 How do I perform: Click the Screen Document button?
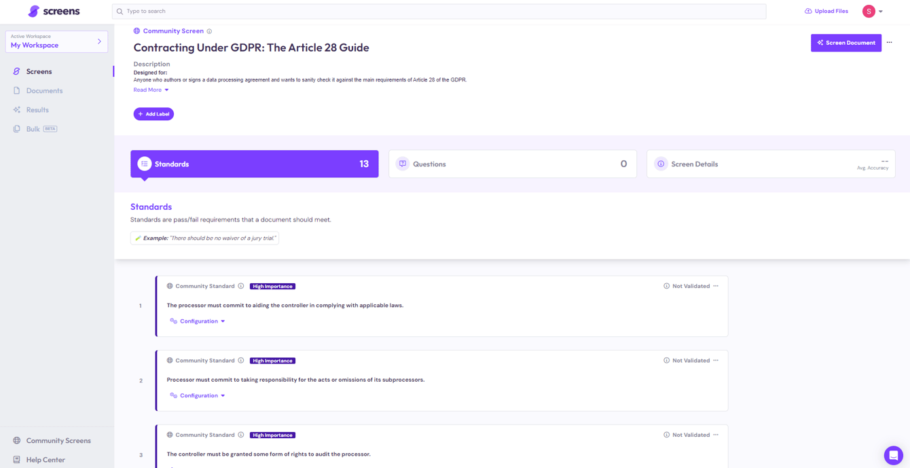click(x=846, y=43)
